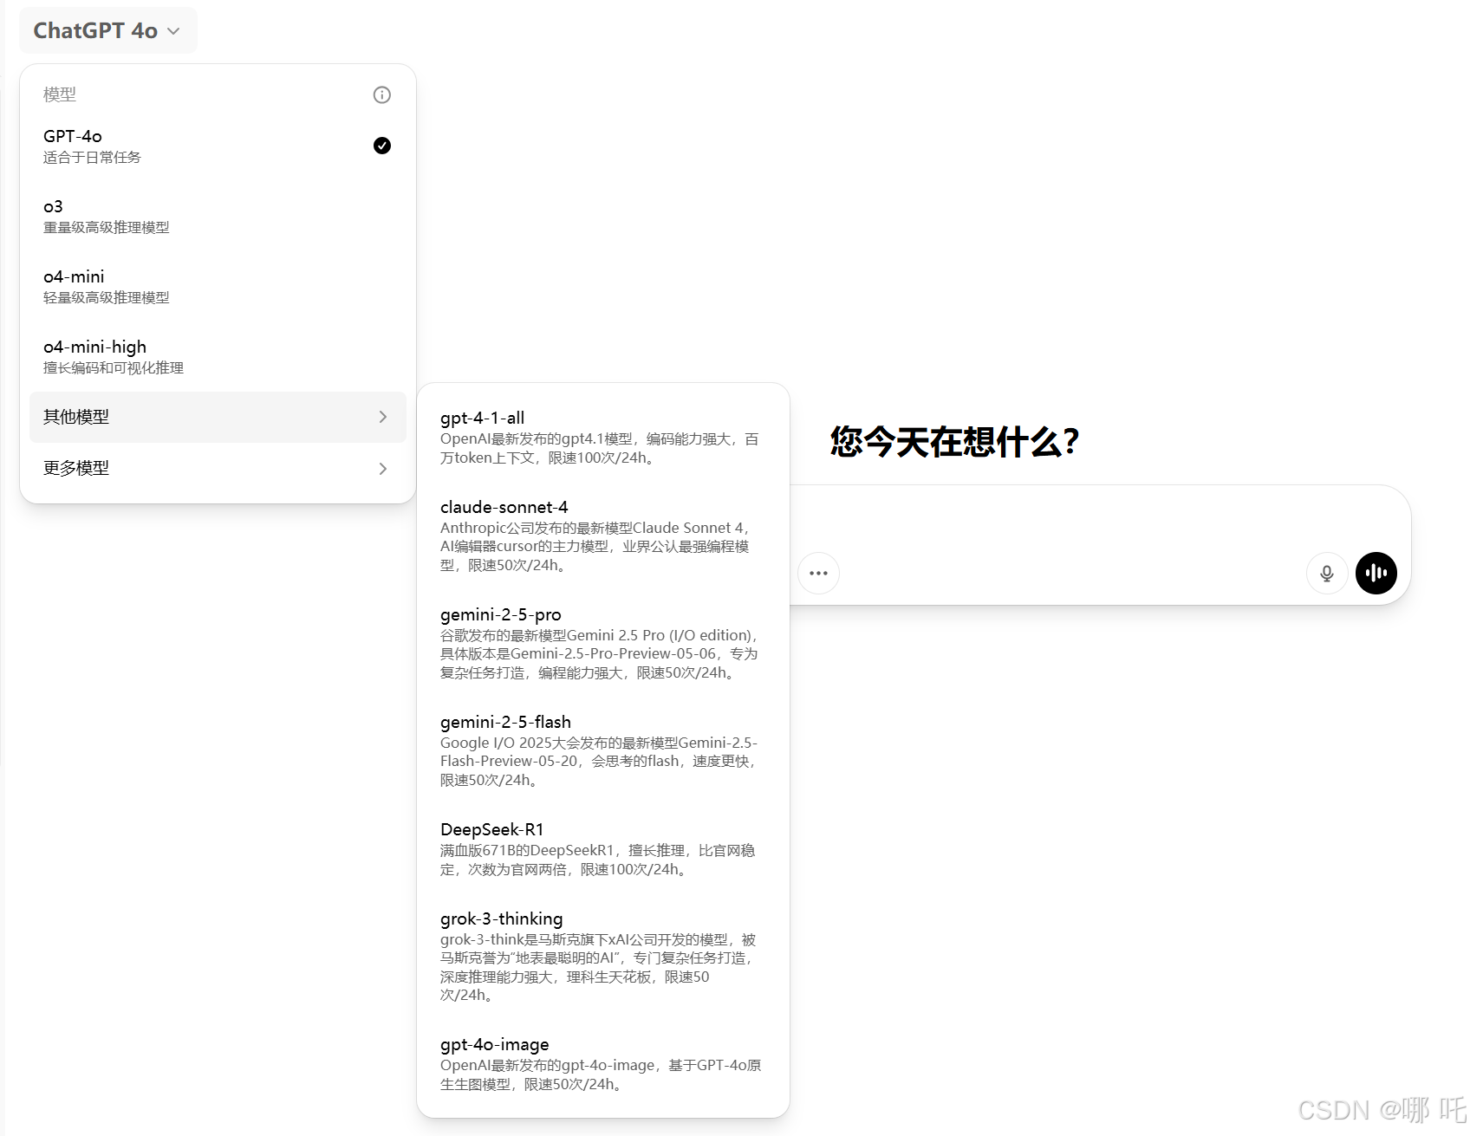Screen dimensions: 1470x1136
Task: Click the 重量级高级推理模型 description
Action: pyautogui.click(x=107, y=228)
